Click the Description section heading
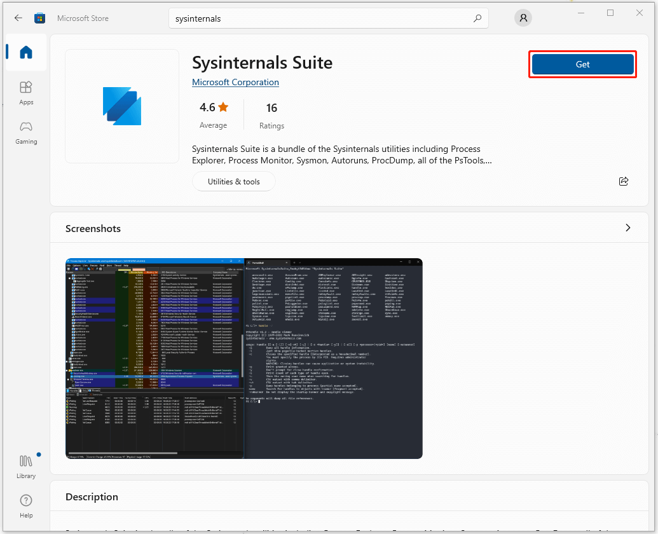This screenshot has height=534, width=658. (x=92, y=496)
